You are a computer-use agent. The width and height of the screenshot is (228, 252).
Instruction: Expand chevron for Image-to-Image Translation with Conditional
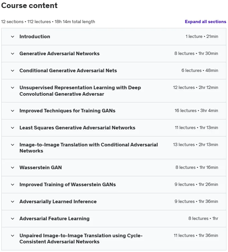(x=13, y=145)
